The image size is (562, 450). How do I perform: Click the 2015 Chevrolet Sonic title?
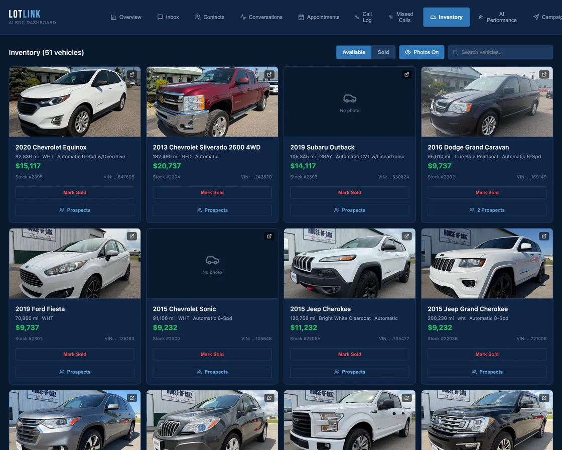pos(184,309)
